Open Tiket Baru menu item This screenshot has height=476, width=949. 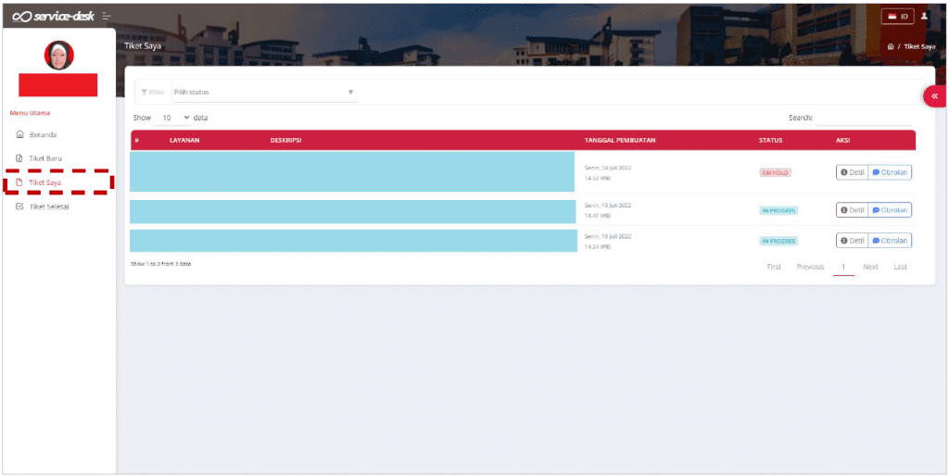coord(44,158)
